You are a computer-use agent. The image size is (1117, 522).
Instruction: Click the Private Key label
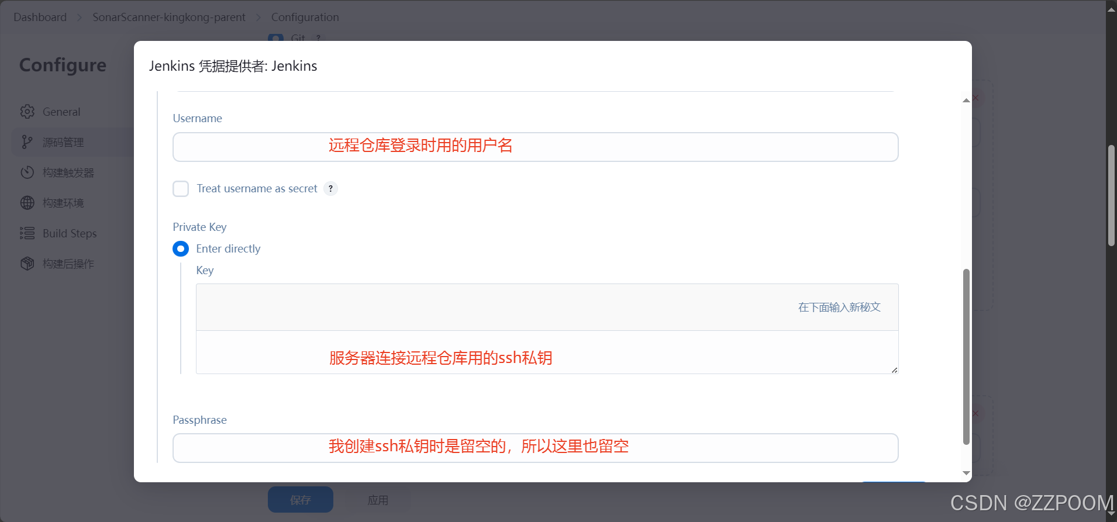pyautogui.click(x=199, y=227)
